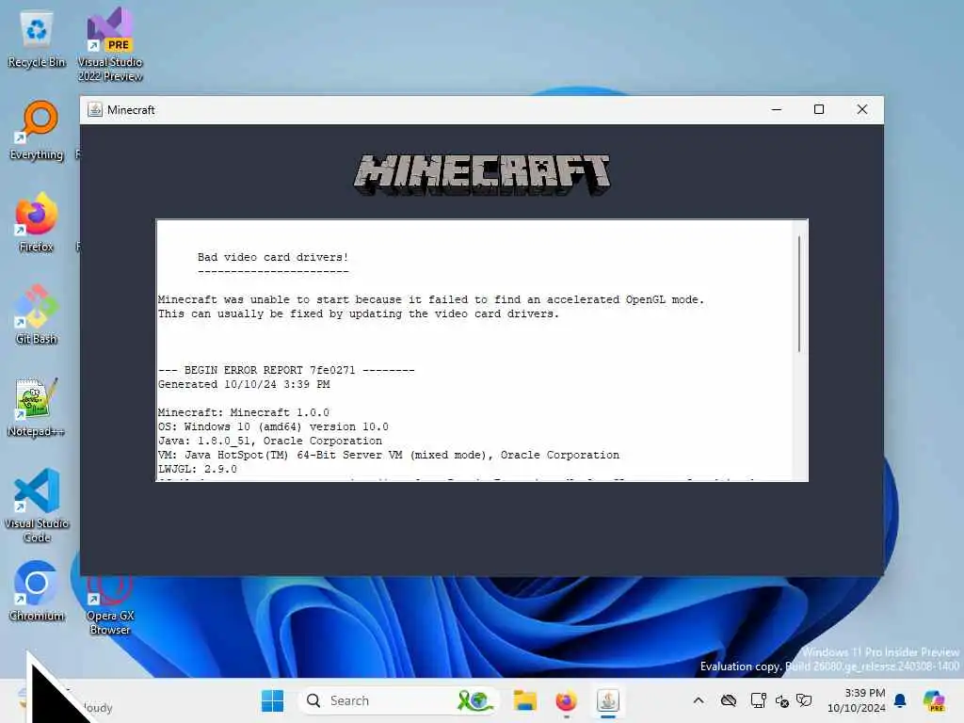The height and width of the screenshot is (723, 964).
Task: Click the 'accelerated OpenGL mode' sentence
Action: point(431,299)
